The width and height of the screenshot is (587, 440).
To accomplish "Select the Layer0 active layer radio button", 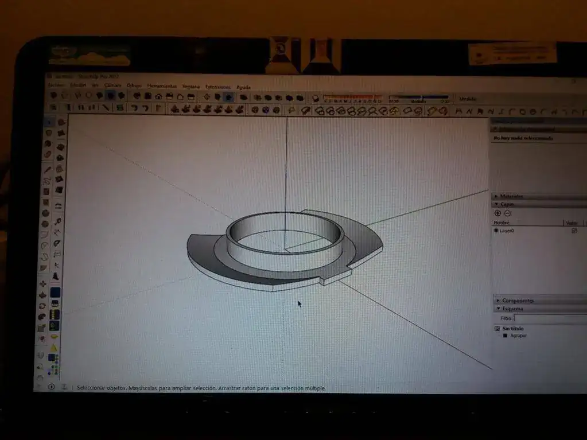I will (x=496, y=231).
